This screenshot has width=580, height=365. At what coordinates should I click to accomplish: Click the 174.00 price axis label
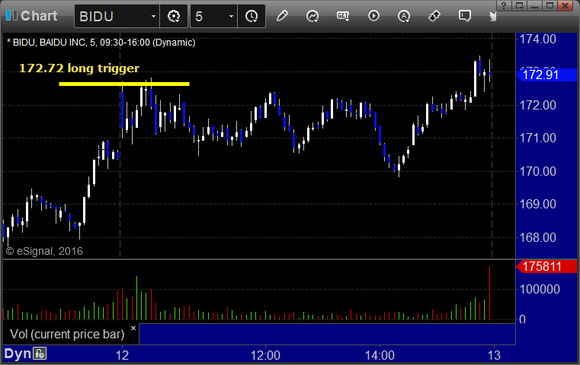pos(538,39)
